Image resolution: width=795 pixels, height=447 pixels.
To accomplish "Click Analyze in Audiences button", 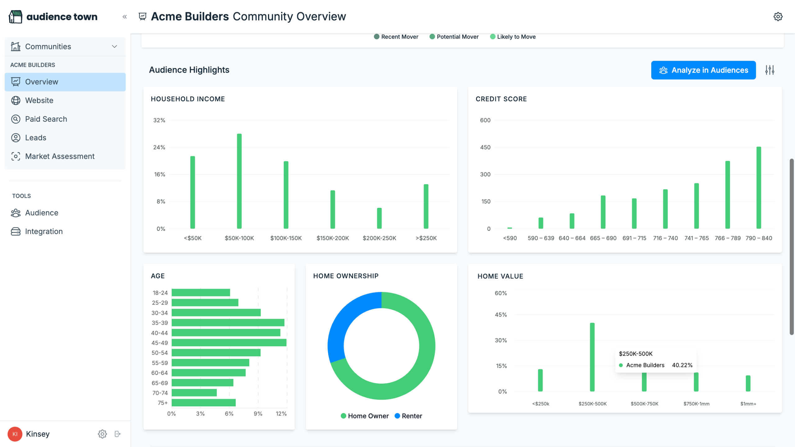I will tap(703, 70).
